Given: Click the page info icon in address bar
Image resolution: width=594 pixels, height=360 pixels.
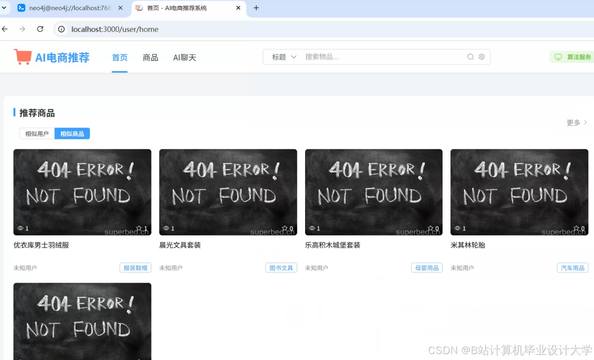Looking at the screenshot, I should 61,29.
